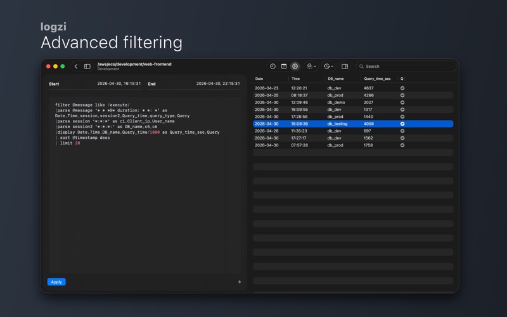Select the time cell 17:26:56
The width and height of the screenshot is (507, 317).
click(x=299, y=117)
